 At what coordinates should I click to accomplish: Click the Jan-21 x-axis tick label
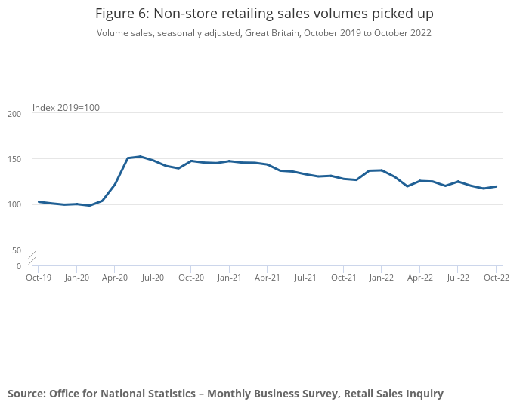point(229,278)
